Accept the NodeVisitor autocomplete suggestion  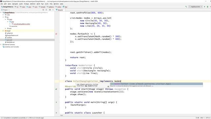click(157, 84)
